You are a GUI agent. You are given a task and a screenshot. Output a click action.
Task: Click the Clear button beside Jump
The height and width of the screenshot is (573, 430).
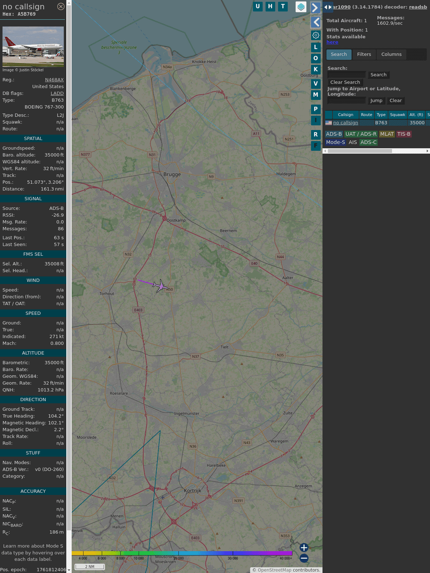tap(396, 100)
